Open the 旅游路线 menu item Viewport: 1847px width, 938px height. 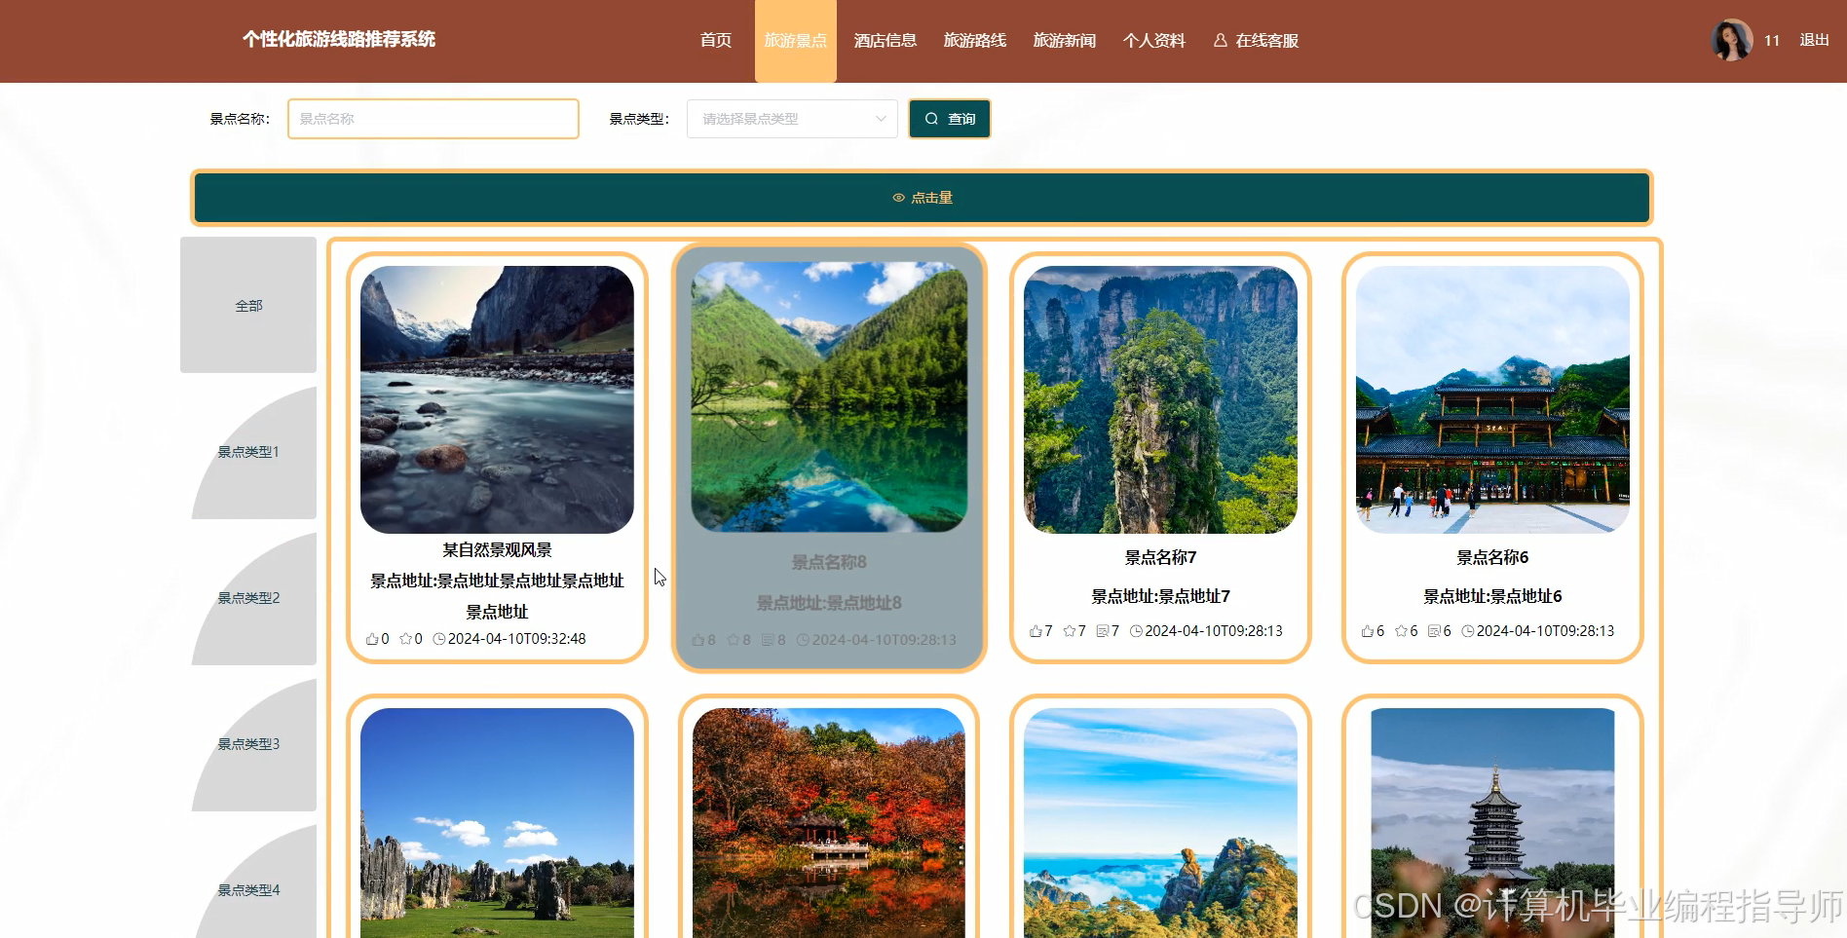tap(975, 41)
